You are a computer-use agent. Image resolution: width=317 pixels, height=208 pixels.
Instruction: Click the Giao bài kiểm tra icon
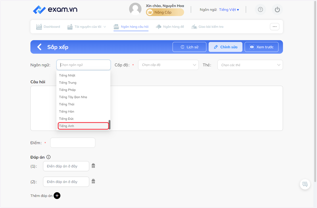point(194,27)
